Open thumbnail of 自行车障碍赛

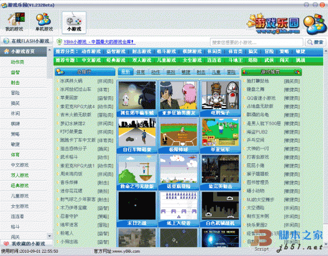[x=137, y=132]
